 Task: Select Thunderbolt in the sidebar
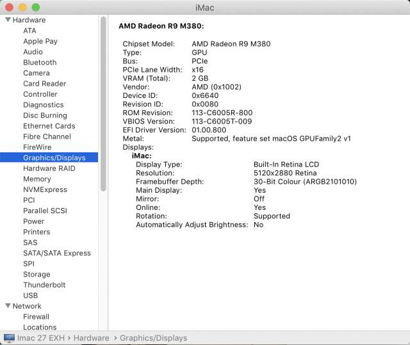click(44, 285)
